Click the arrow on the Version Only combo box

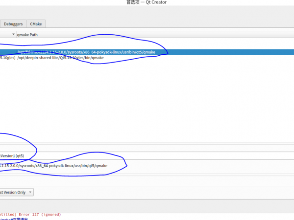pos(30,192)
